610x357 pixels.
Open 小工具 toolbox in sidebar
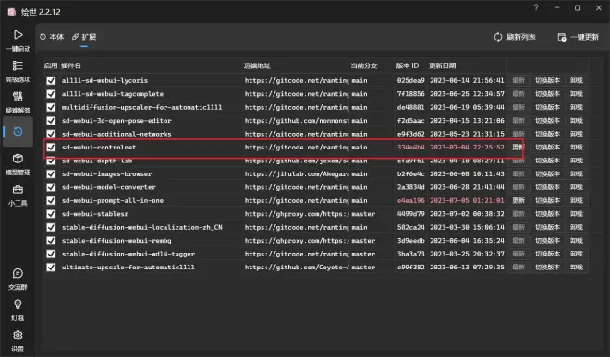[x=18, y=195]
